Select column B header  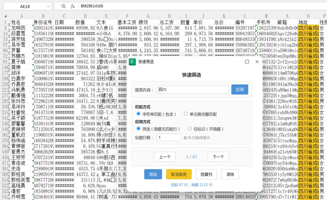point(43,16)
